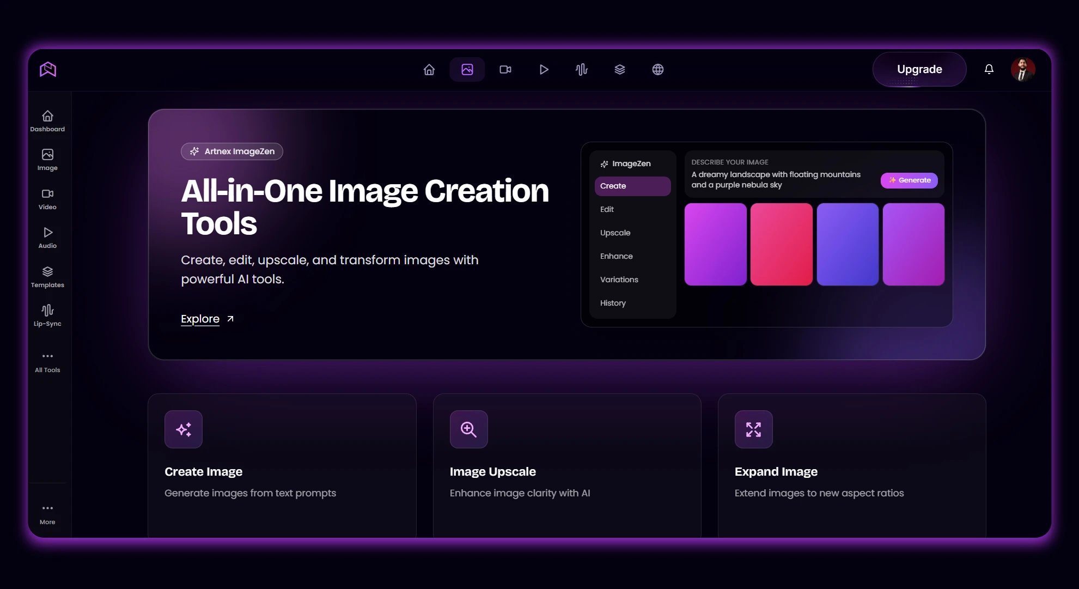This screenshot has height=589, width=1079.
Task: Click 'Generate images from text prompts' text
Action: pyautogui.click(x=251, y=493)
